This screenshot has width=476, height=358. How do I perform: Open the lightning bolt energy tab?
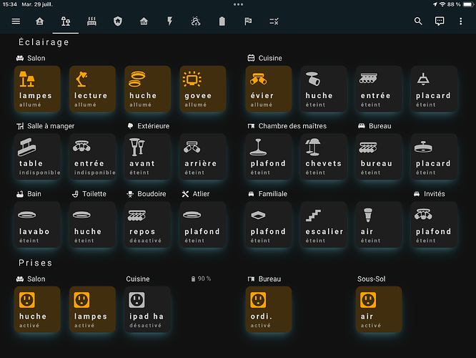[x=169, y=21]
